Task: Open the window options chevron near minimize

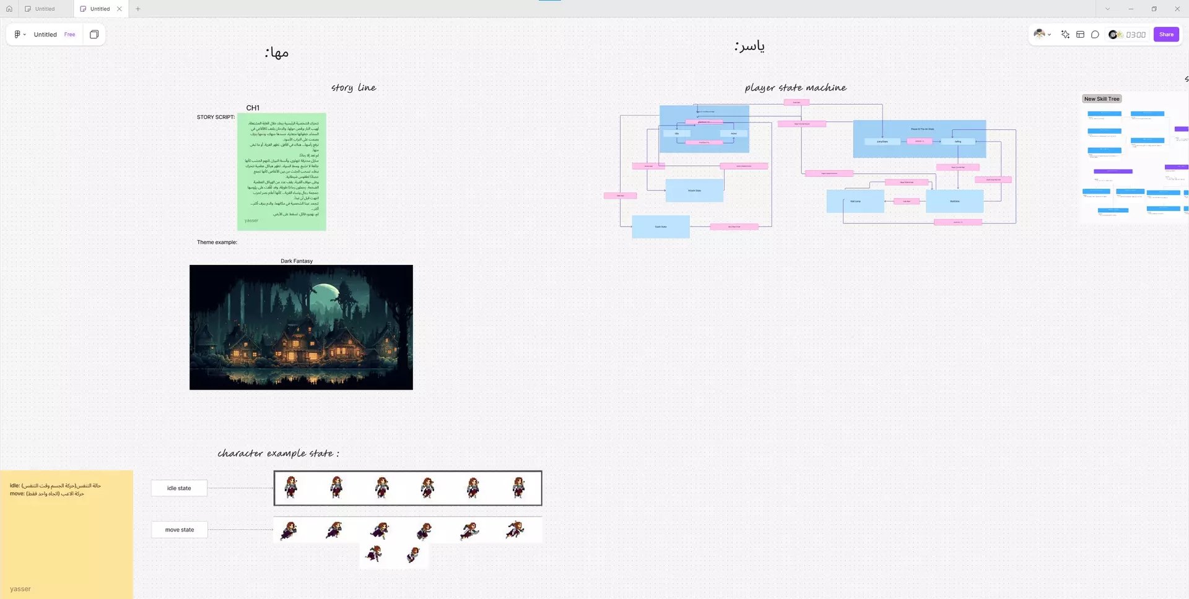Action: (1107, 9)
